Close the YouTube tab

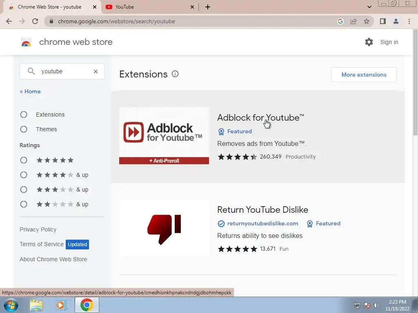coord(192,7)
